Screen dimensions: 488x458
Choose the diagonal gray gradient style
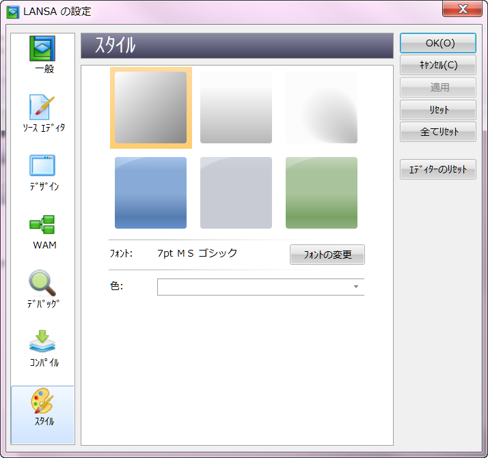point(150,108)
